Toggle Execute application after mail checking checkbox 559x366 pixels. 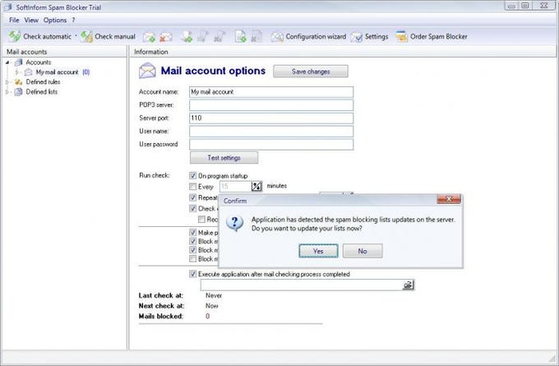193,274
